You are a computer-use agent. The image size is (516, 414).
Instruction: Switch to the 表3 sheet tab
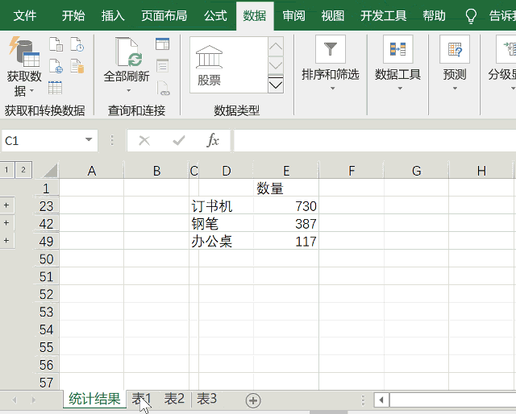coord(206,399)
